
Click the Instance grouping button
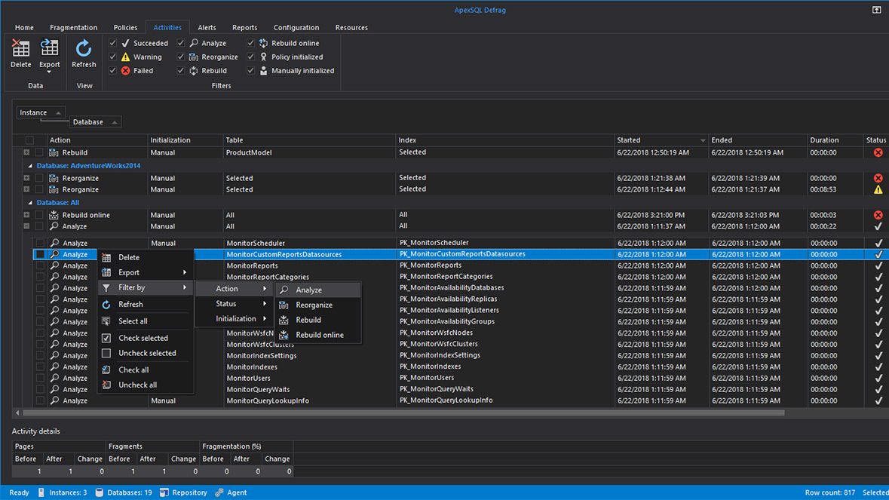[40, 113]
